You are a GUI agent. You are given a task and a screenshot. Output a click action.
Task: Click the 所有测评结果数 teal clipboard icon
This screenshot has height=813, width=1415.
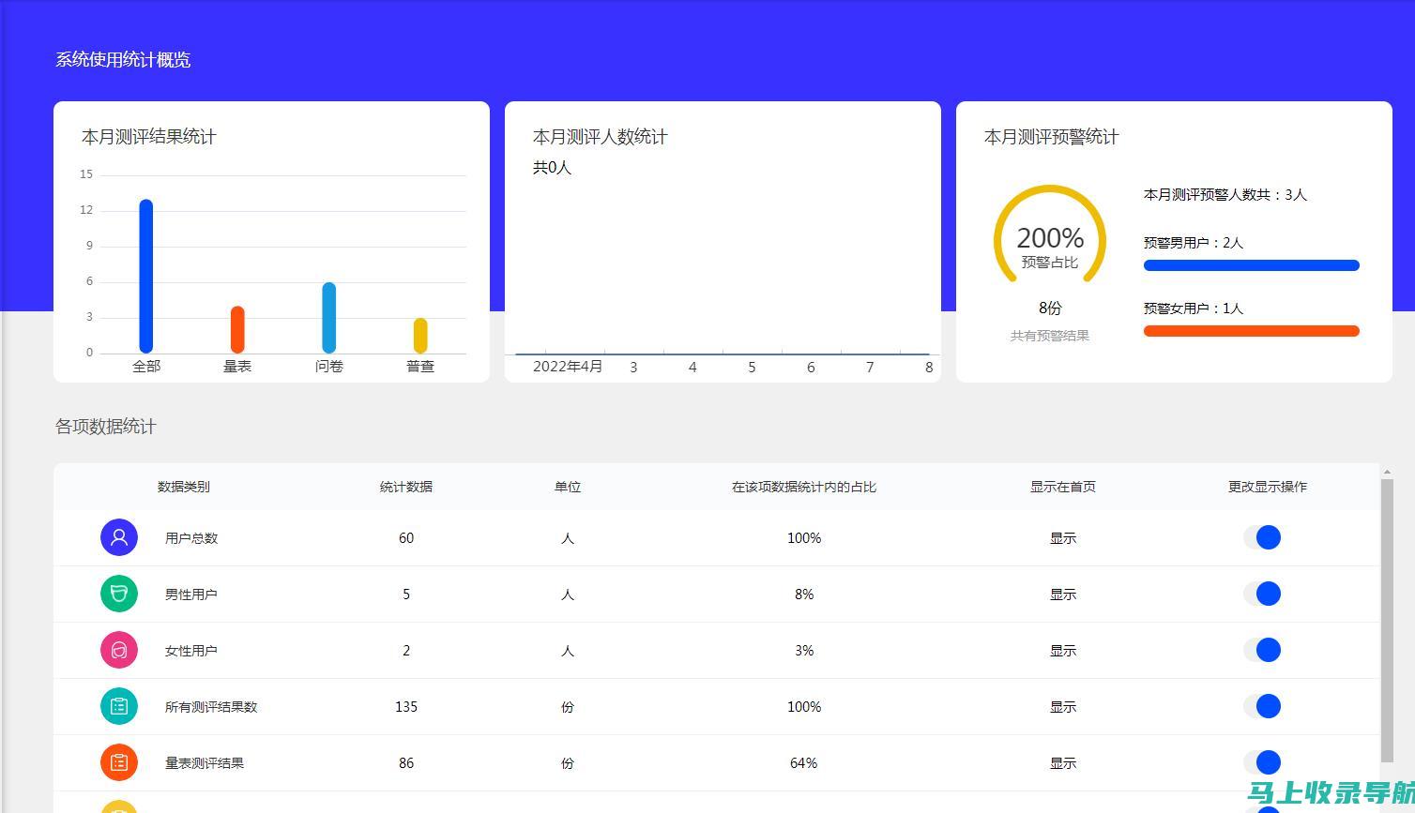[x=119, y=706]
